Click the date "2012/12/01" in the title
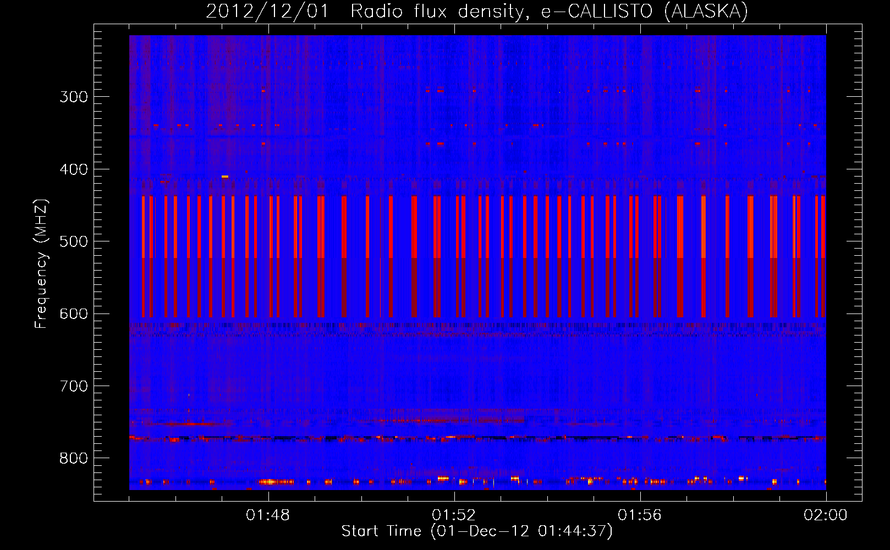The width and height of the screenshot is (890, 550). tap(267, 12)
